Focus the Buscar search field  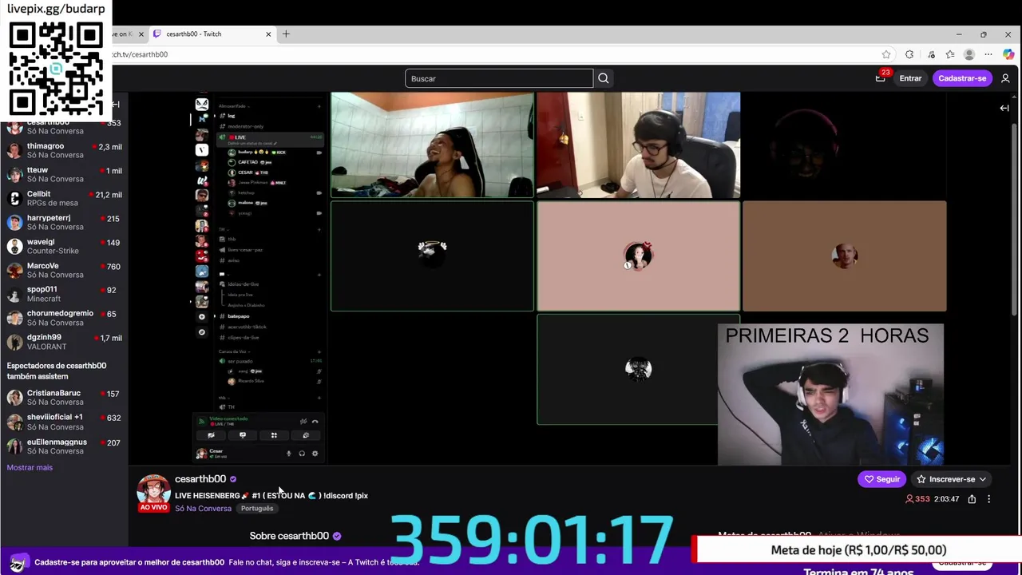coord(499,78)
